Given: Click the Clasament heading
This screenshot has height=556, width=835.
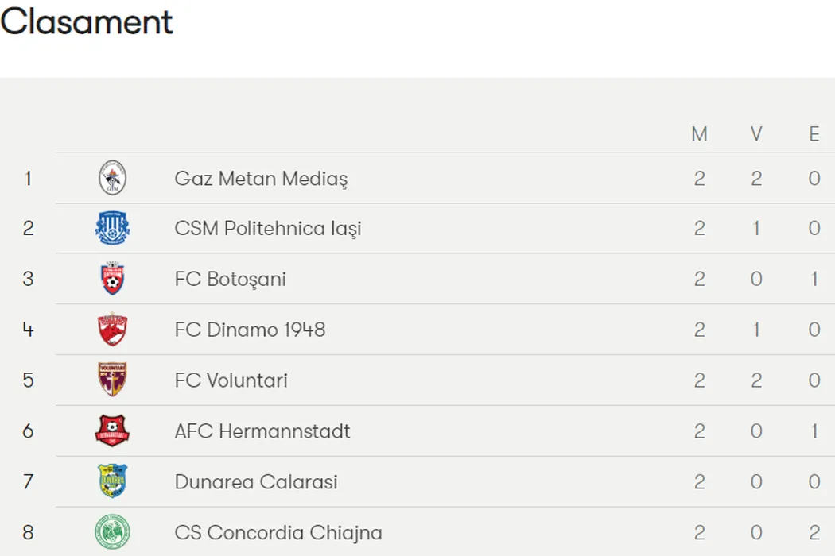Looking at the screenshot, I should pyautogui.click(x=87, y=21).
